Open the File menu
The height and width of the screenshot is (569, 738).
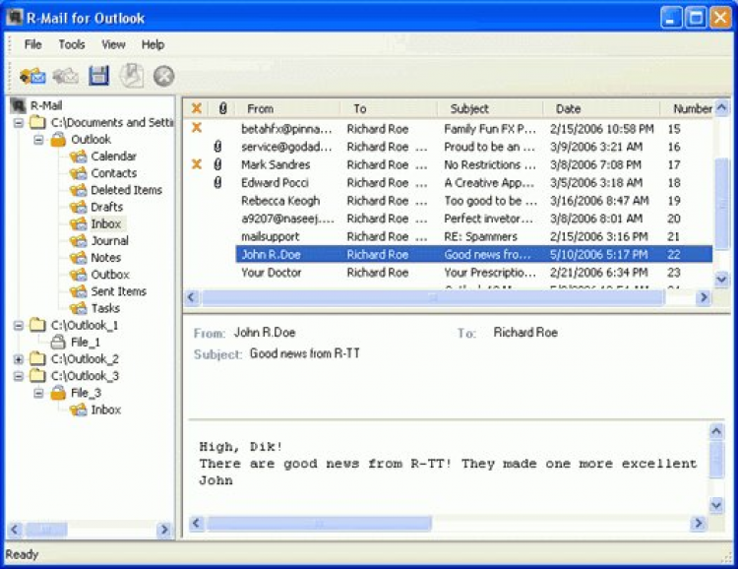(x=32, y=44)
